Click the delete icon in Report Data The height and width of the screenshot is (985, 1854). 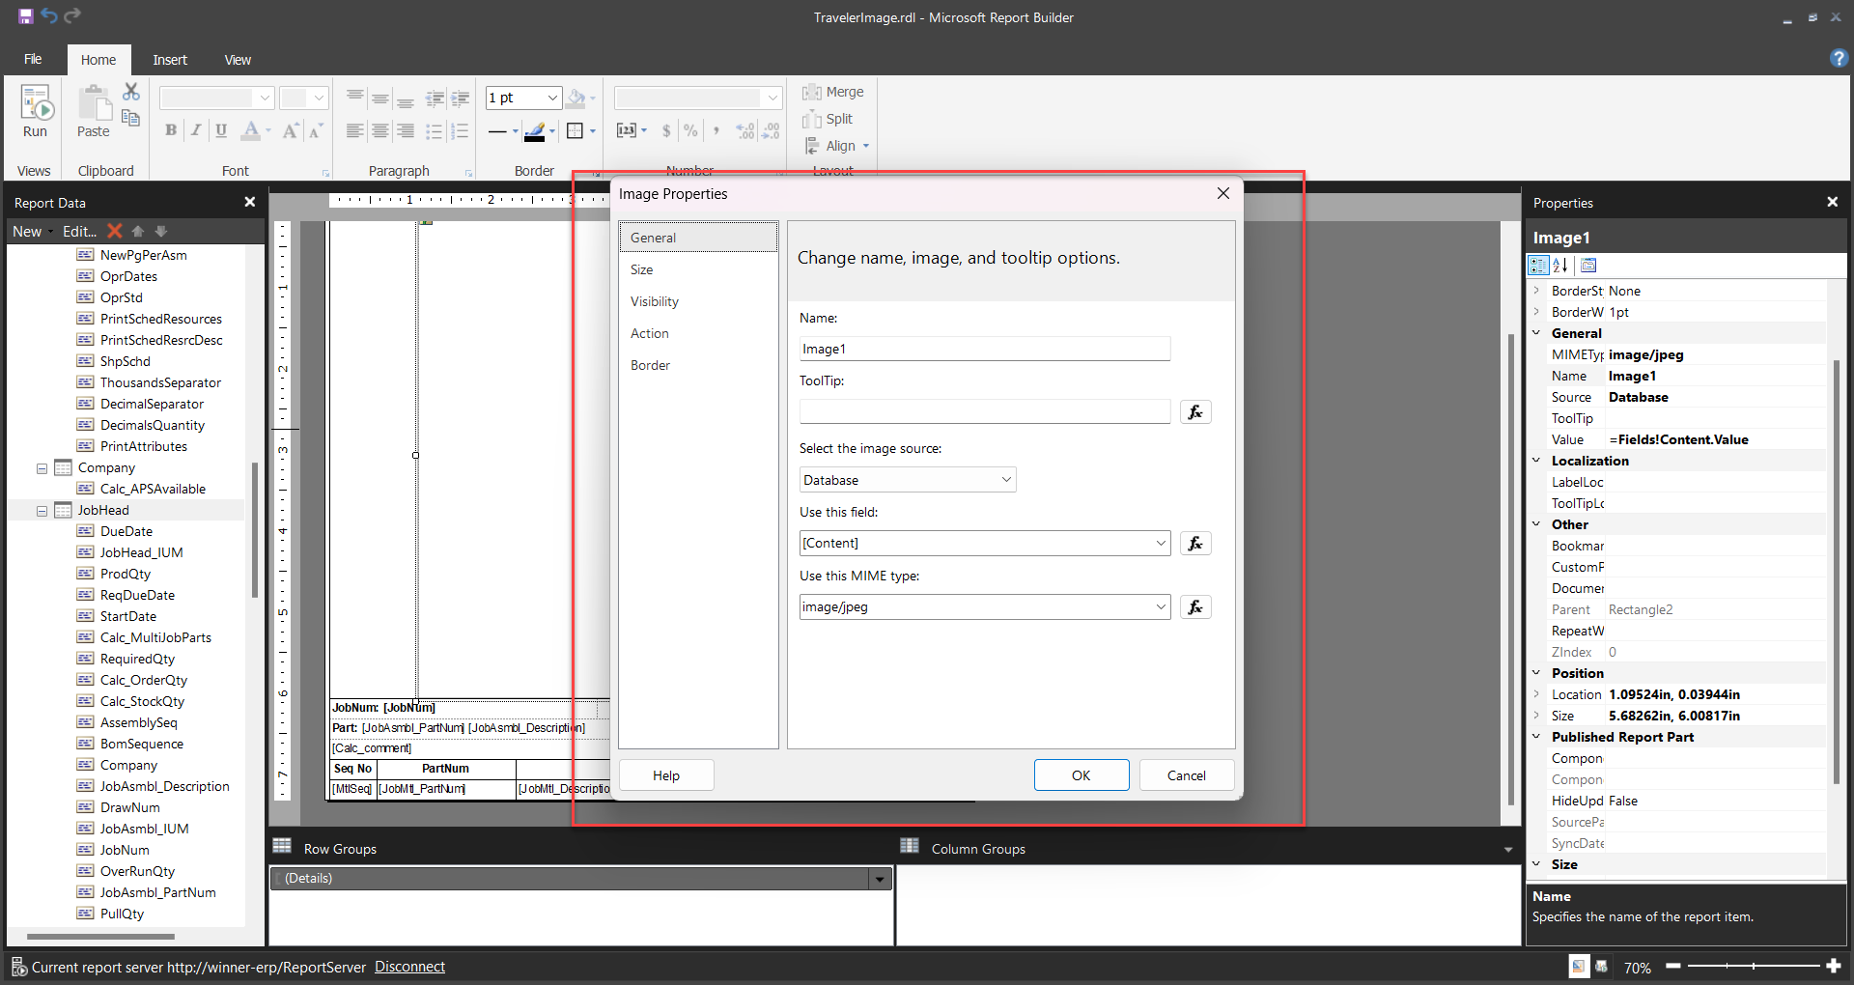coord(115,231)
